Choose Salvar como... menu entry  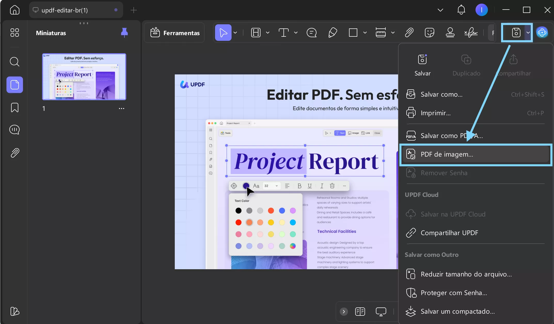tap(475, 94)
